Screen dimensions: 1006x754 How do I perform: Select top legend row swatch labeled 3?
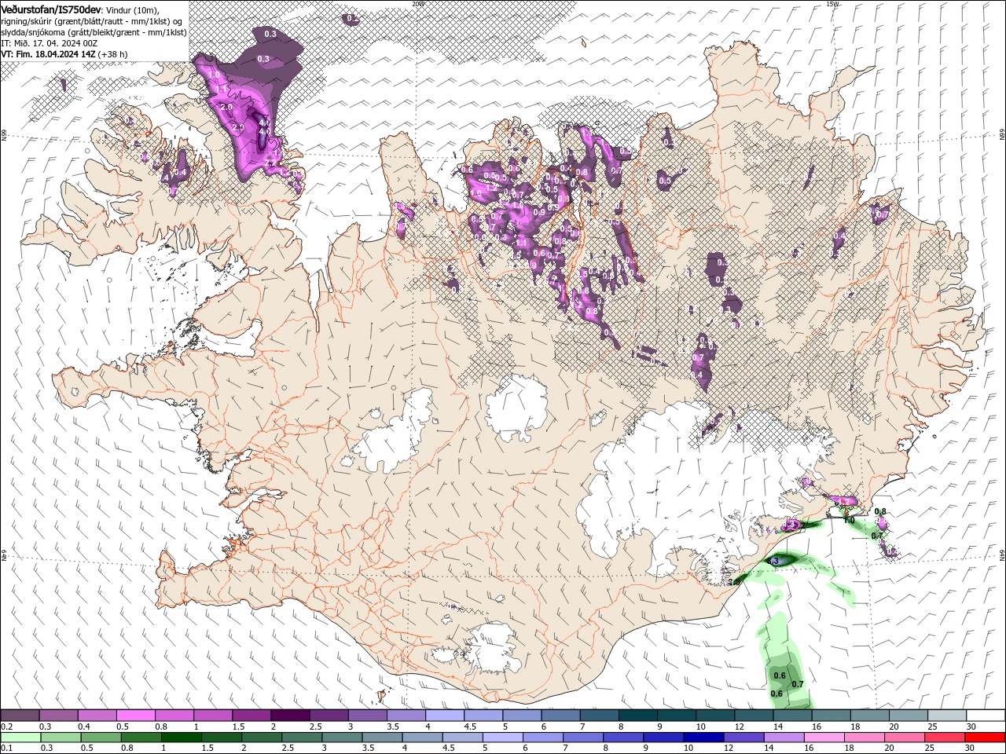point(367,716)
